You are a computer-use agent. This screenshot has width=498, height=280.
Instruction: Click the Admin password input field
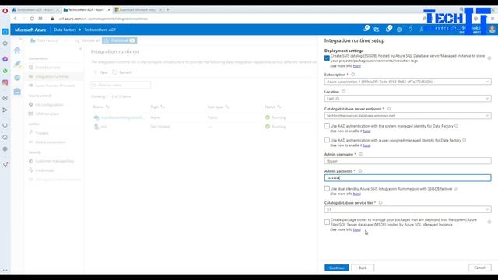pos(408,178)
